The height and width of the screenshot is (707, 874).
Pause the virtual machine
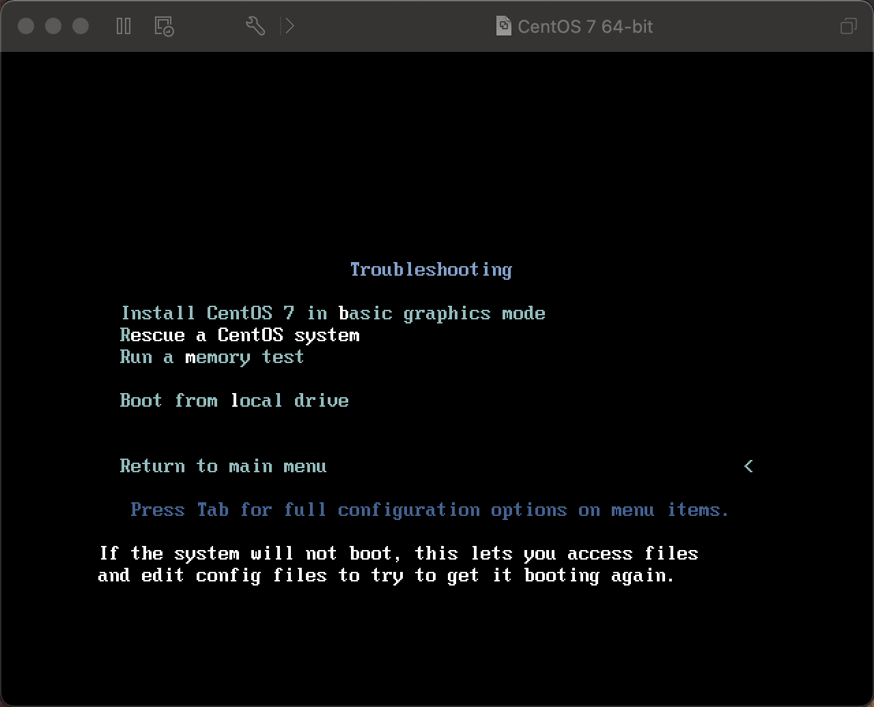124,27
